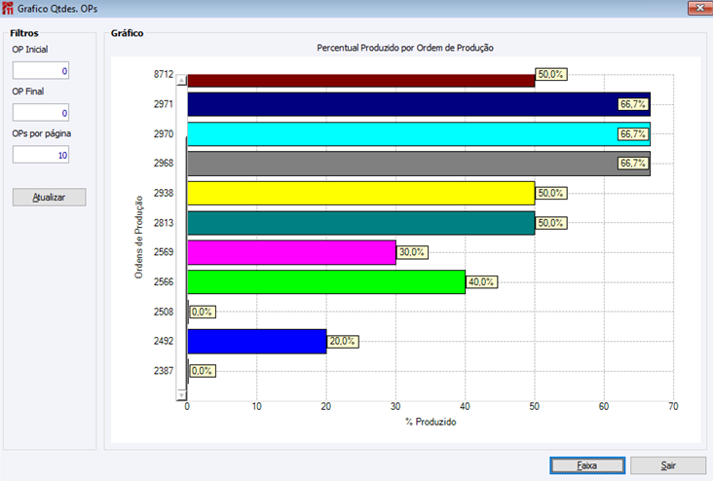Click the navy bar for OP 2971
The width and height of the screenshot is (713, 481).
[419, 104]
